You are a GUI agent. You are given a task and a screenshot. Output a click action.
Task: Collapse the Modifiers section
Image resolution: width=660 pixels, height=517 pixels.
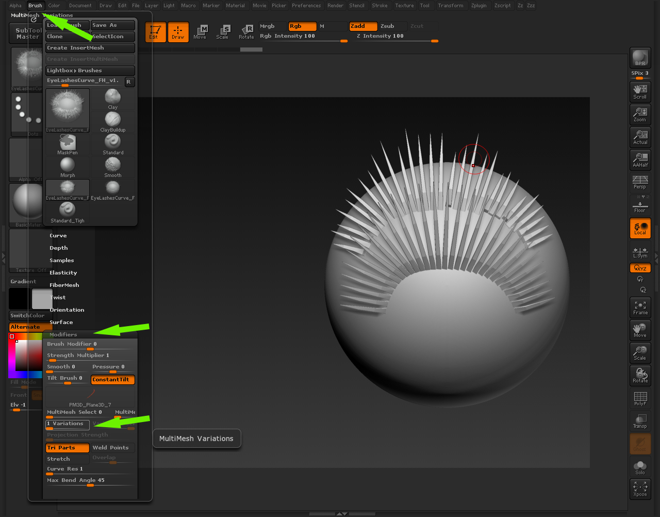point(63,335)
